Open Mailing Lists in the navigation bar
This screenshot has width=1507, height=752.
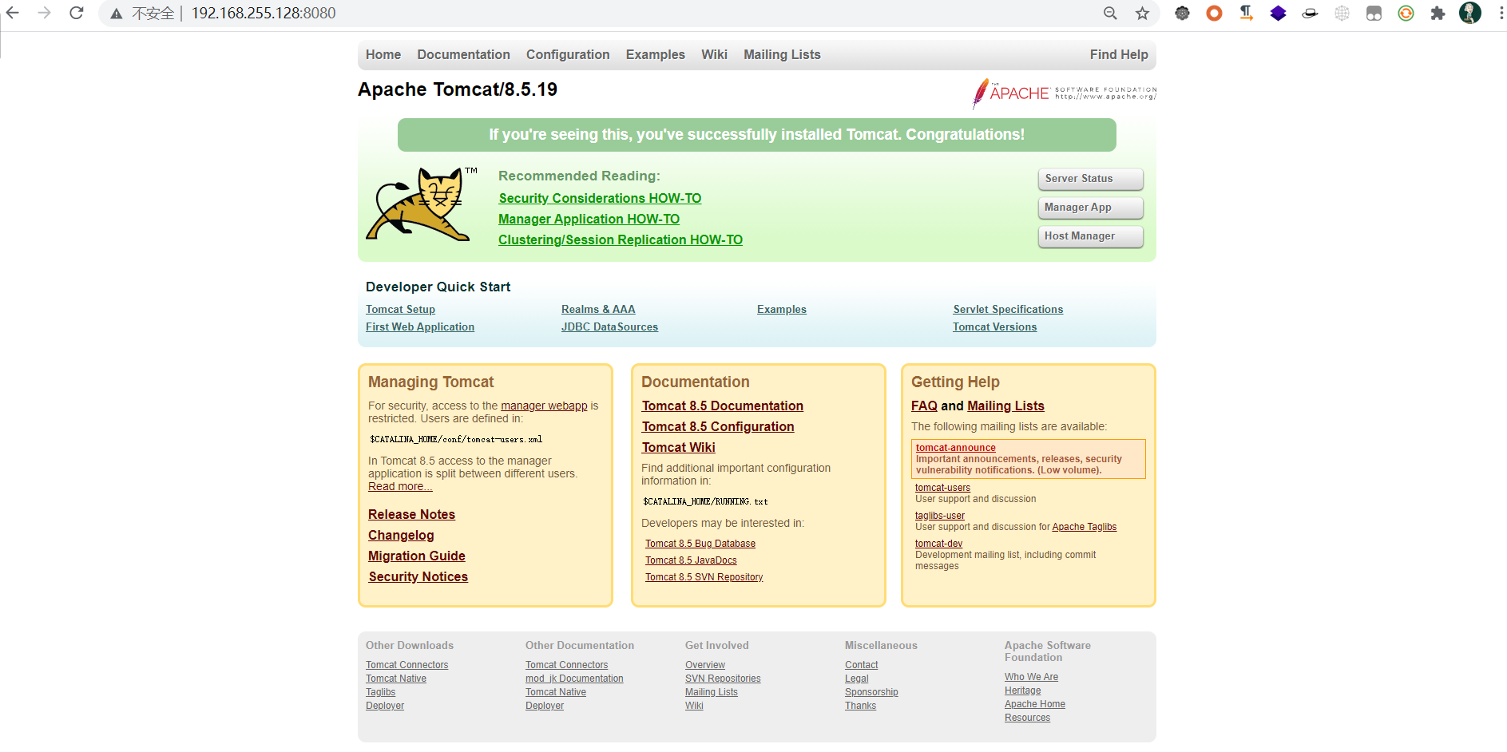coord(782,54)
